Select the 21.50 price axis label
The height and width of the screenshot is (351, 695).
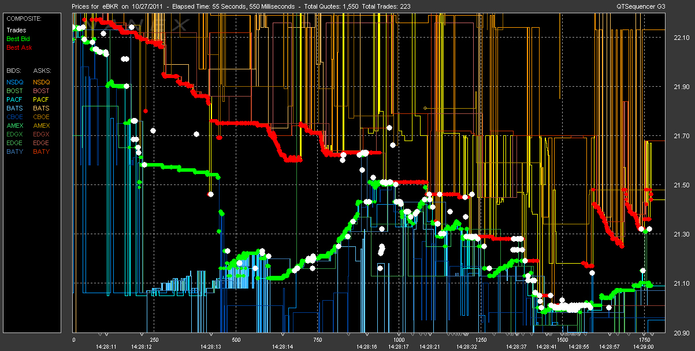pos(682,185)
